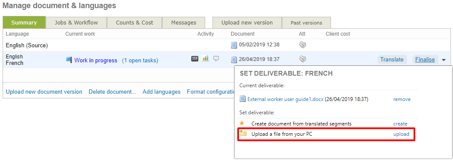The width and height of the screenshot is (453, 162).
Task: Click the bar chart activity icon
Action: tap(206, 58)
